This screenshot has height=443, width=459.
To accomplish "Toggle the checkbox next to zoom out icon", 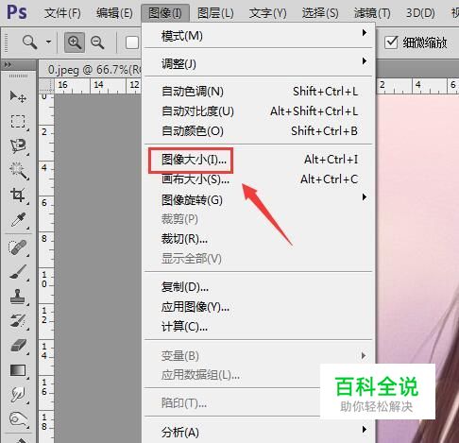I will click(x=132, y=43).
